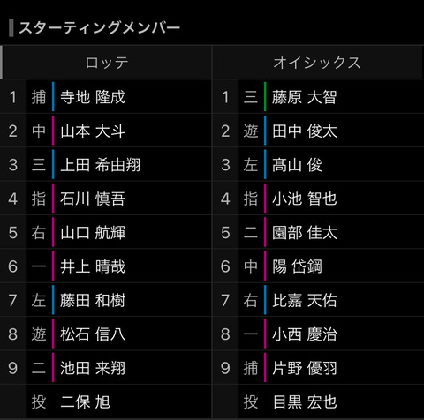Open Oisix pitcher 目黒 宏也
Viewport: 424px width, 420px height.
point(305,401)
